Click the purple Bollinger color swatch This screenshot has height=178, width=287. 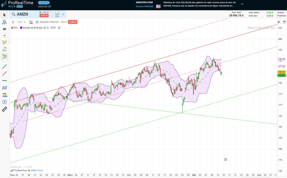click(x=21, y=28)
